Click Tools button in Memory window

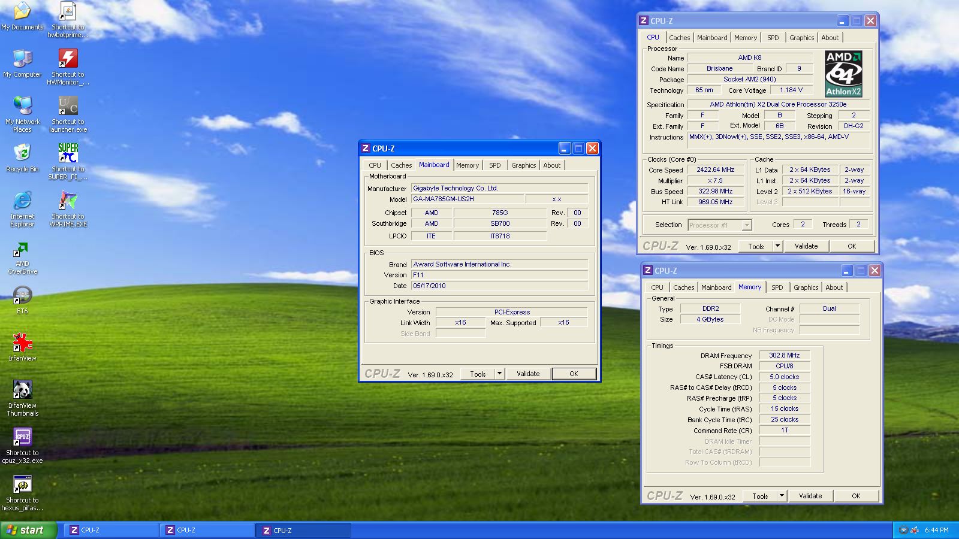[760, 496]
